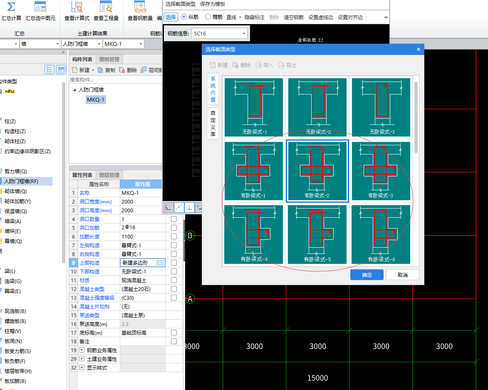Select MKQ-1 in component tree
The image size is (488, 390).
(96, 99)
